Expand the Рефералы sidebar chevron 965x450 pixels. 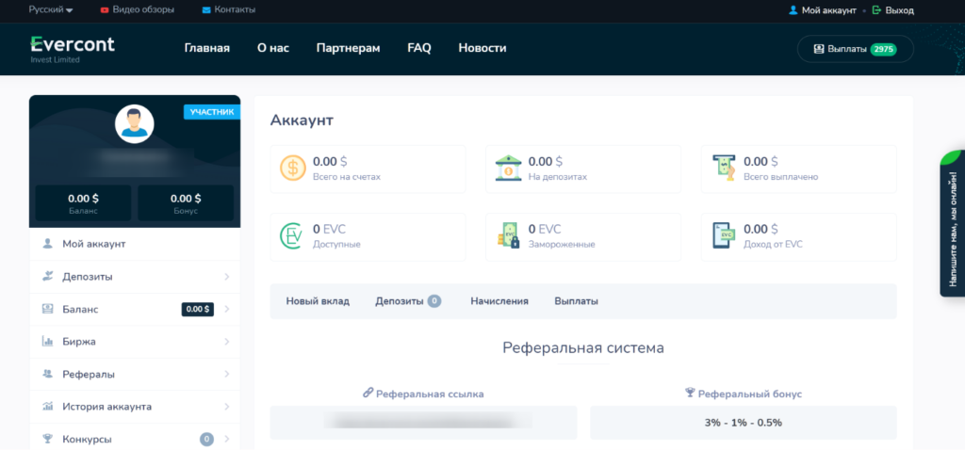226,375
